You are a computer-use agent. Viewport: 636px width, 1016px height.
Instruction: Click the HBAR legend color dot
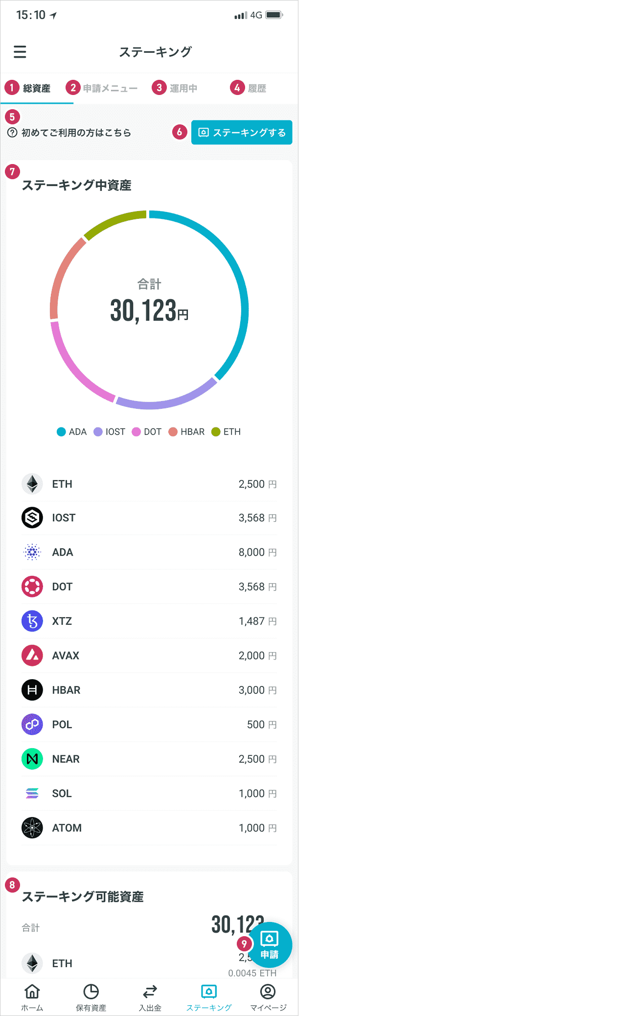tap(173, 432)
